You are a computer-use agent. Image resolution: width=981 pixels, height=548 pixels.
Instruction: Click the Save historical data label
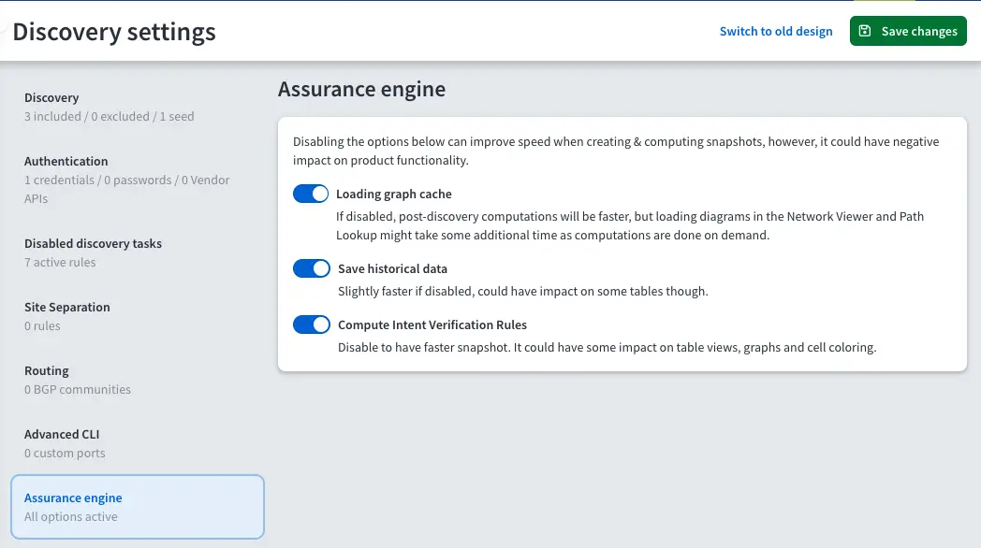392,269
